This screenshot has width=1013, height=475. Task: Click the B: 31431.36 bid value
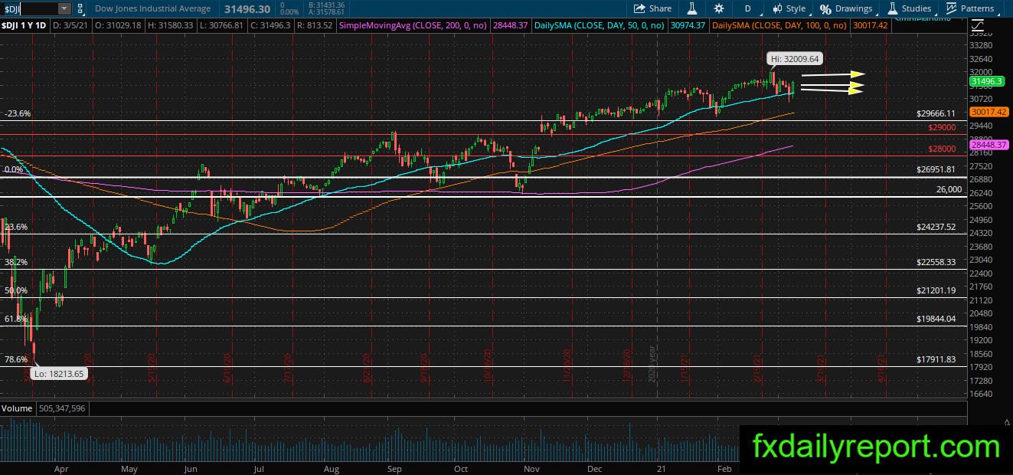point(327,5)
